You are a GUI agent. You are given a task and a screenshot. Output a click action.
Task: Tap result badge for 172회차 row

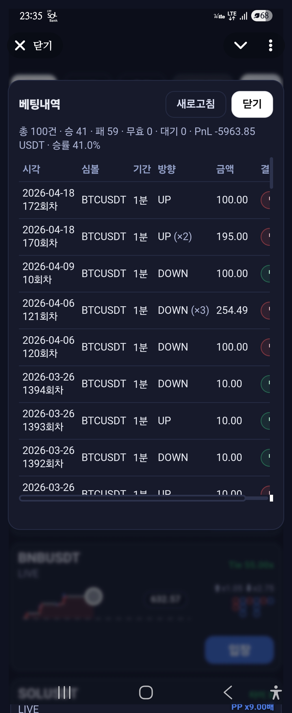point(266,200)
